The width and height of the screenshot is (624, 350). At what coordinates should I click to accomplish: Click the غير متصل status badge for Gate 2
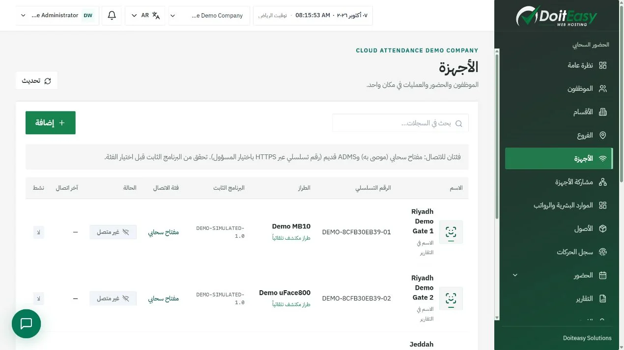point(113,298)
